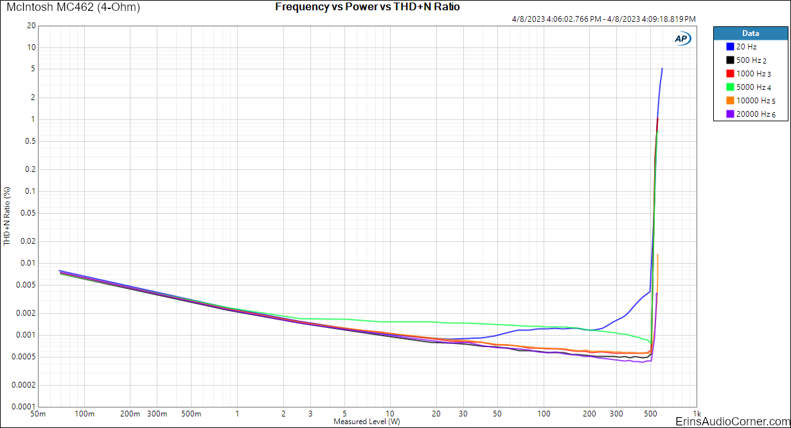Click the 0.01 tick on the y-axis
Viewport: 791px width, 428px height.
pos(28,263)
